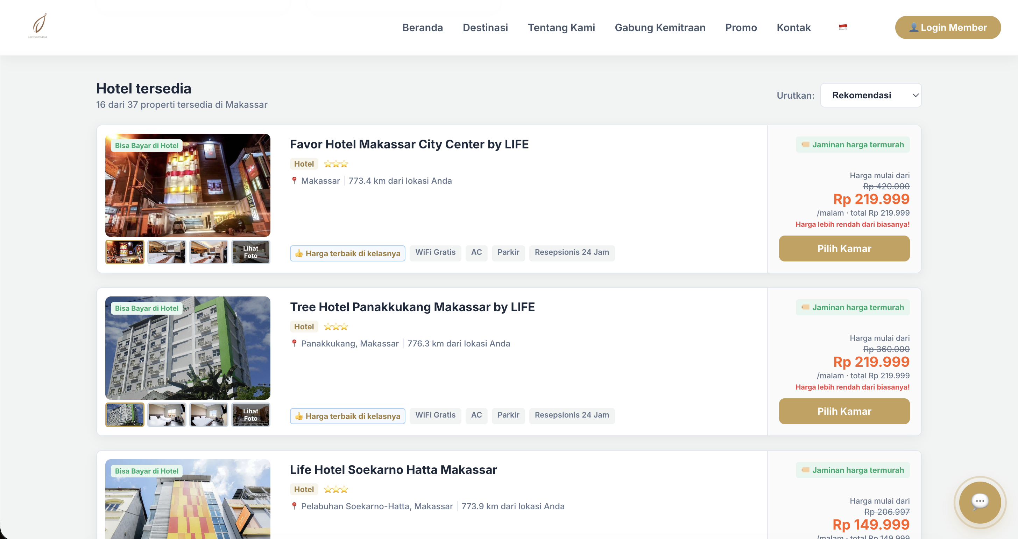Viewport: 1018px width, 539px height.
Task: Click 16 dari 37 properti tersedia text
Action: click(182, 104)
